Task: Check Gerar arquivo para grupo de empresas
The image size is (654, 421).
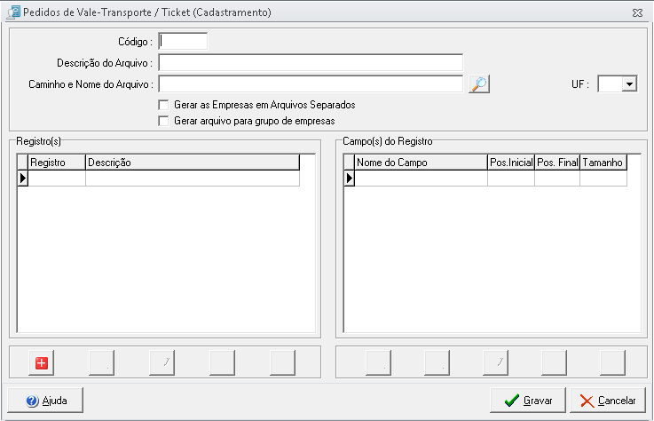Action: pos(163,121)
